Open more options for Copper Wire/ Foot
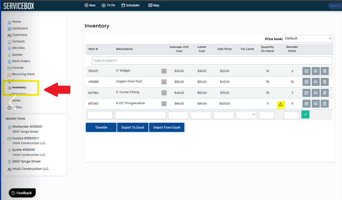342x200 pixels. click(x=164, y=82)
